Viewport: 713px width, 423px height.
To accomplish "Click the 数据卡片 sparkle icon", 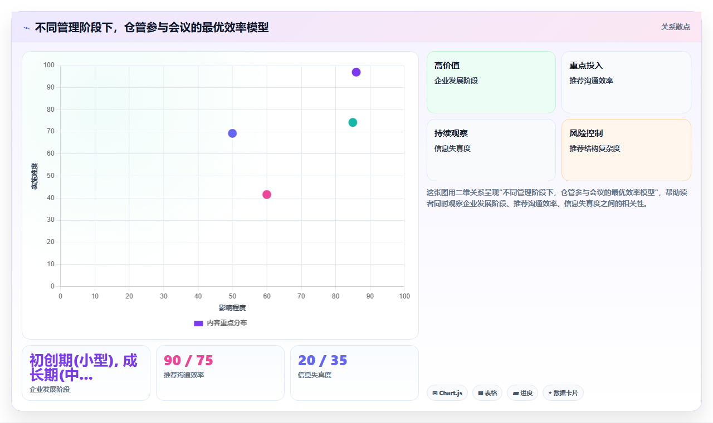I will tap(550, 393).
